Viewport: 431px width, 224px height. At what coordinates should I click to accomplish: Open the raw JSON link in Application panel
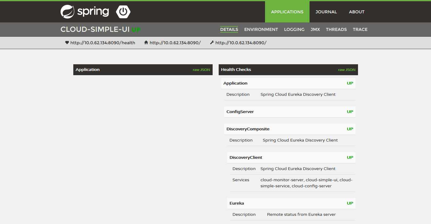pyautogui.click(x=201, y=70)
